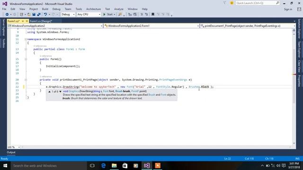Collapse the printDocument1_PrintPage method block
303x170 pixels.
(x=26, y=80)
